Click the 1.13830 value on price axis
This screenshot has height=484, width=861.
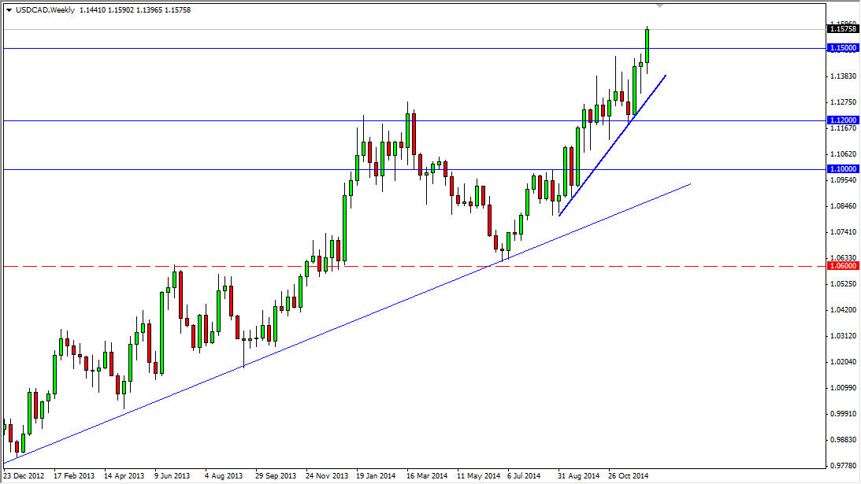(843, 76)
